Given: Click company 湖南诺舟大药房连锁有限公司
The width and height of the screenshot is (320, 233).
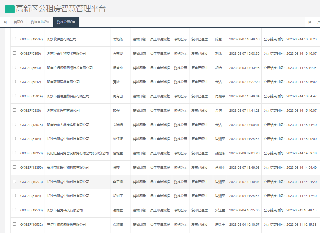Looking at the screenshot, I should coord(68,125).
